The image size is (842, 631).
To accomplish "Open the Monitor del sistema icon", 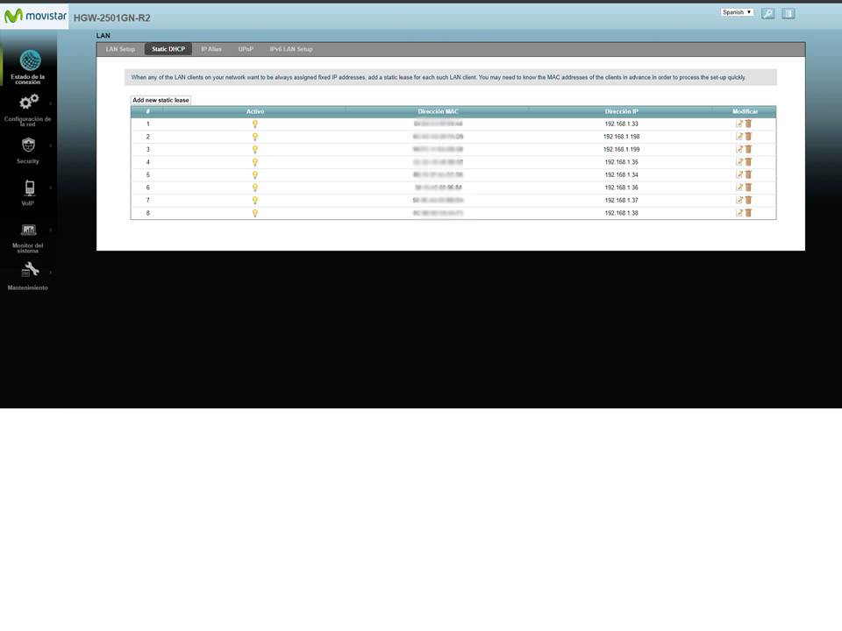I will click(x=29, y=230).
